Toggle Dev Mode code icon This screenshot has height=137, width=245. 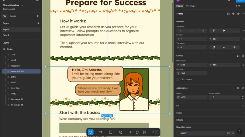(153, 132)
